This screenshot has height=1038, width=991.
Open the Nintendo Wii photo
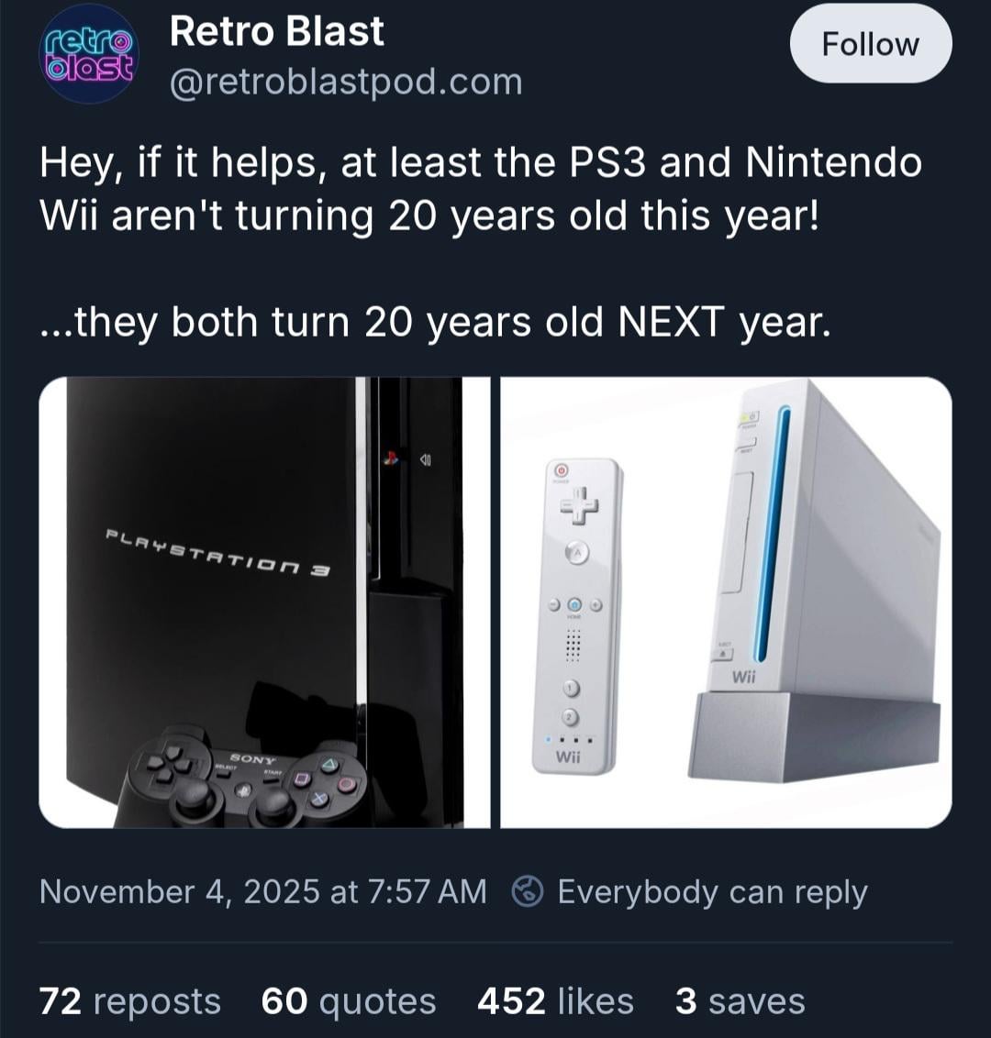pos(725,602)
